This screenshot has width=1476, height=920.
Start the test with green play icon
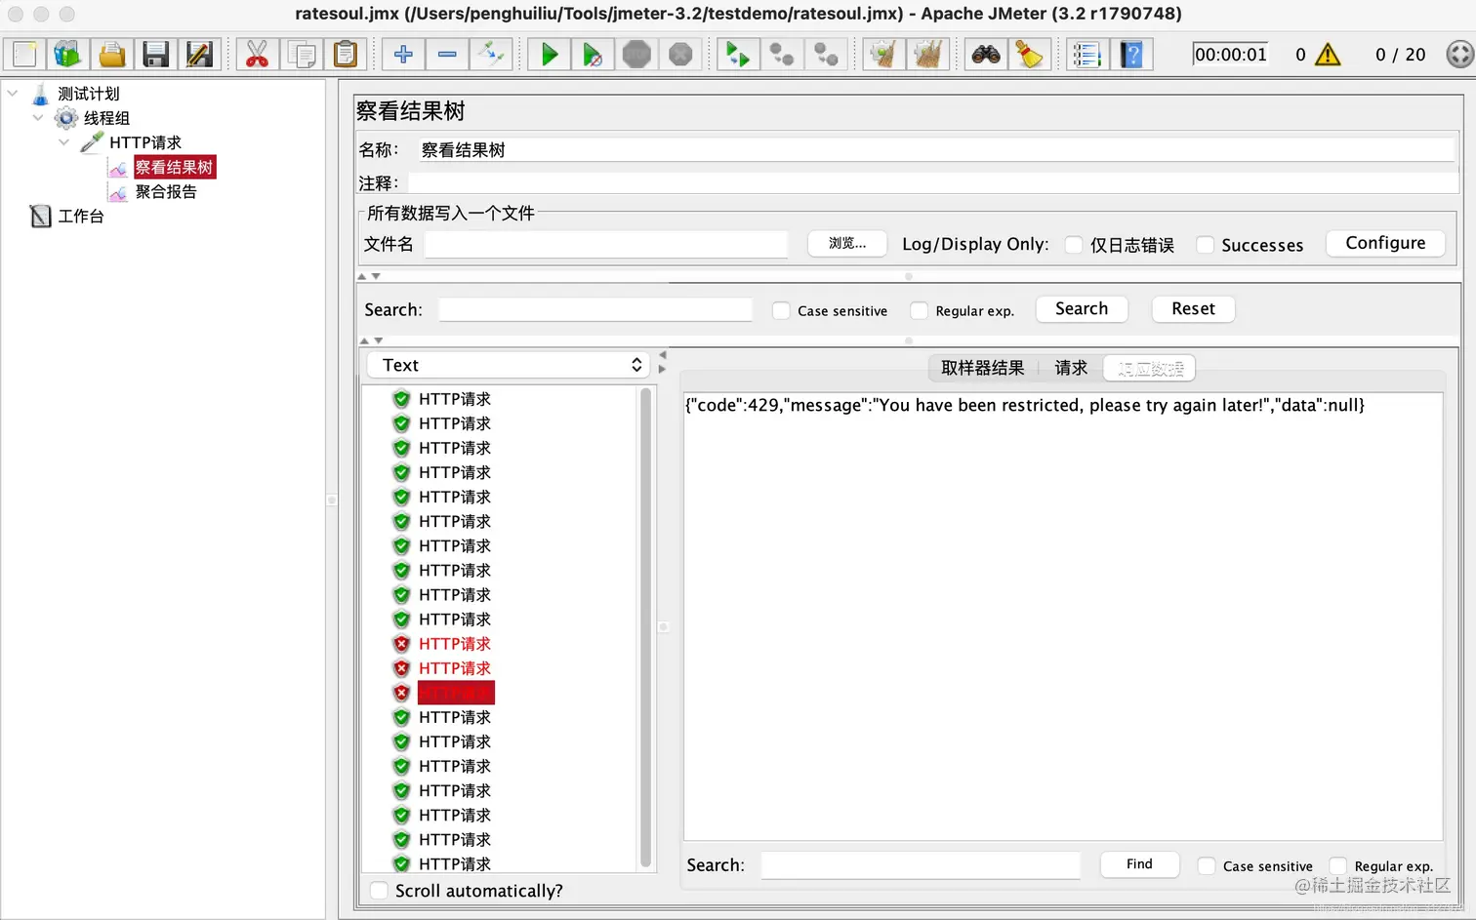pyautogui.click(x=550, y=54)
